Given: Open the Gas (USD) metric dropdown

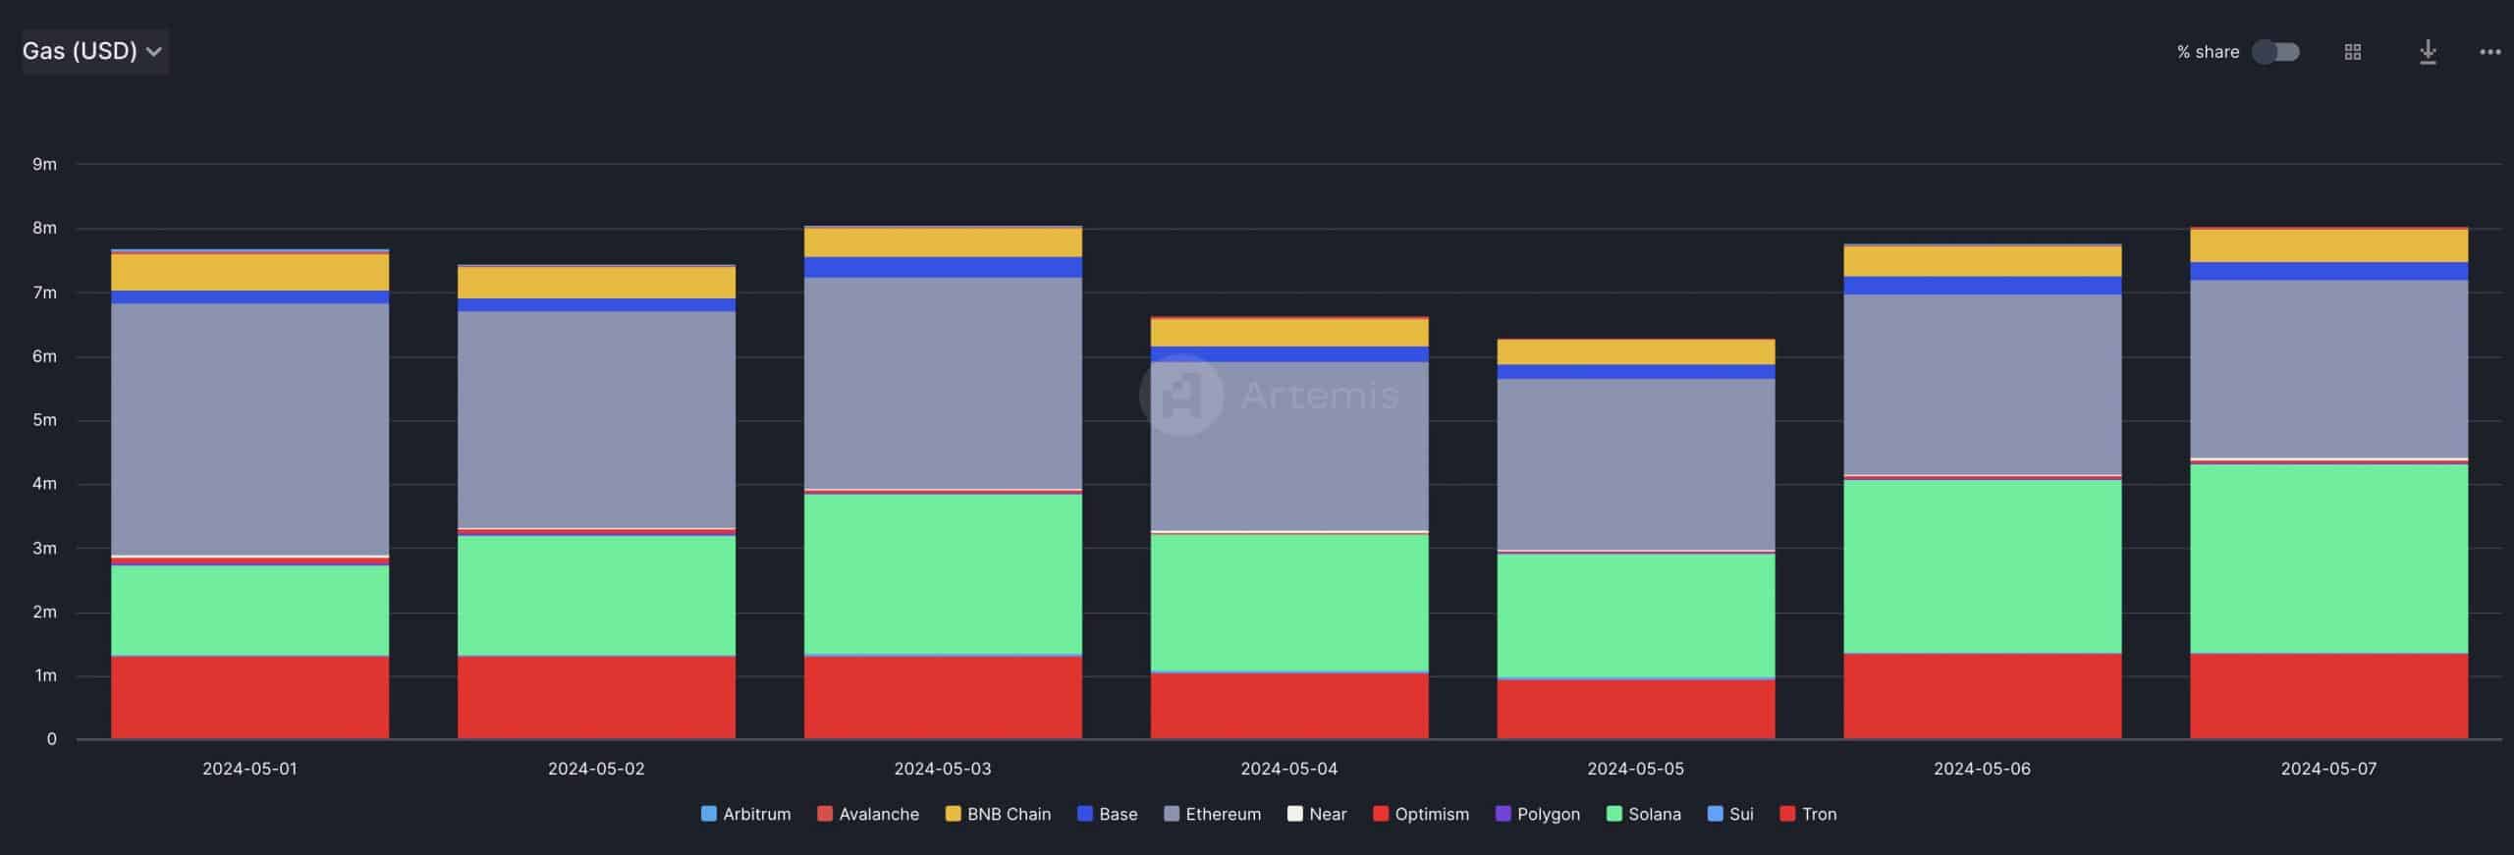Looking at the screenshot, I should pos(93,51).
